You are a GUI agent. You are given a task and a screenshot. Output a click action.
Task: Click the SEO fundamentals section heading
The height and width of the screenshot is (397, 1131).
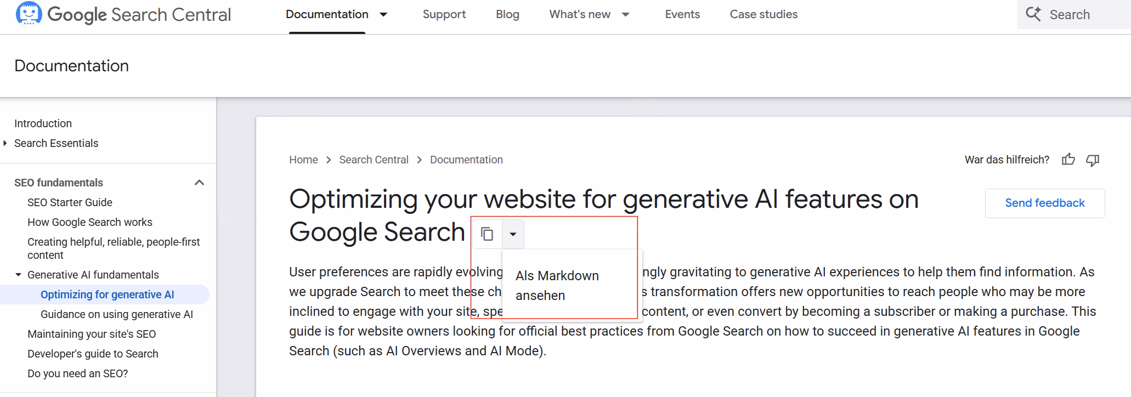click(x=59, y=183)
